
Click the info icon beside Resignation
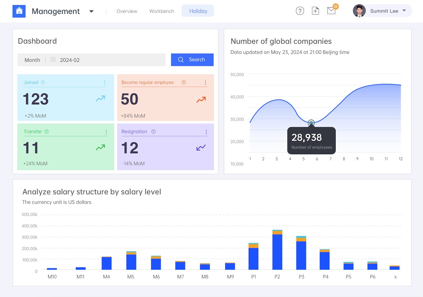tap(153, 132)
